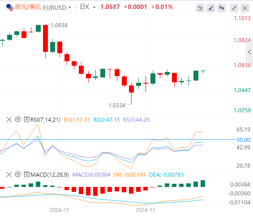Screen dimensions: 253x216
Task: Collapse chart with shrink arrows icon
Action: [234, 8]
